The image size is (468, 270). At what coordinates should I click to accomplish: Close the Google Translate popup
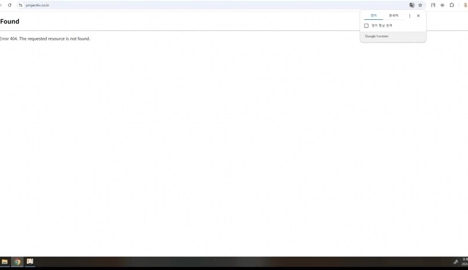click(x=418, y=16)
